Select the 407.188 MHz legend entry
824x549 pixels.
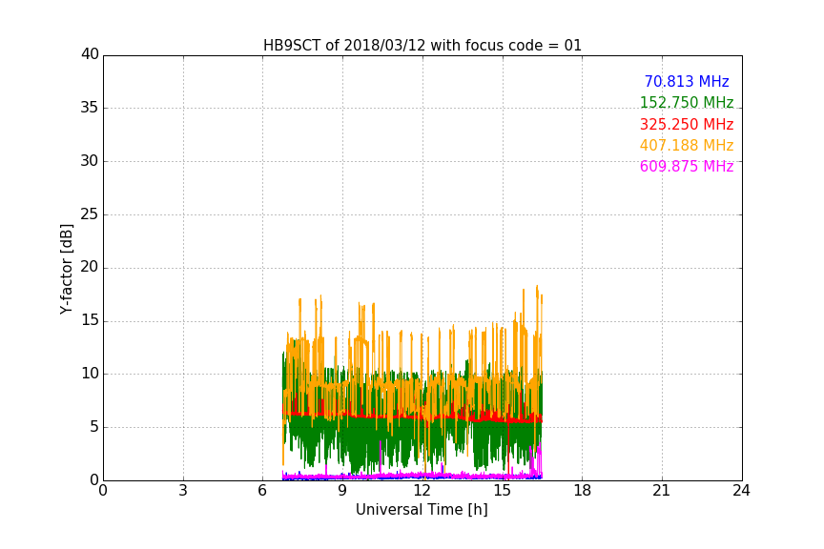coord(687,146)
